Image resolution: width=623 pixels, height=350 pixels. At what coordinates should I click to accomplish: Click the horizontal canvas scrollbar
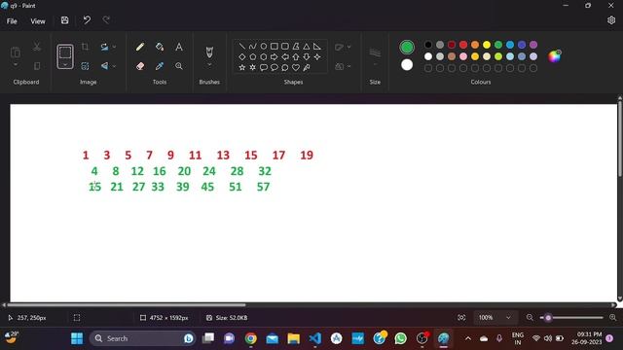click(x=127, y=304)
